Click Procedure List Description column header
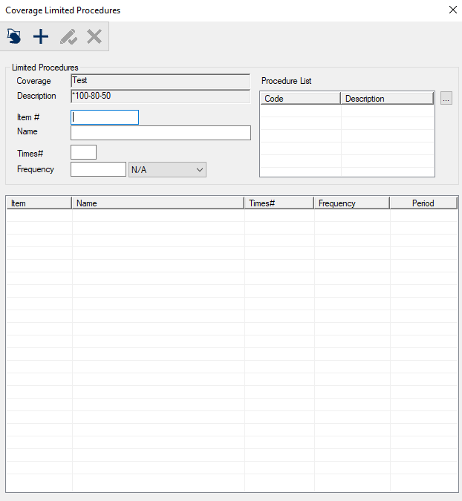The image size is (462, 501). [x=386, y=99]
